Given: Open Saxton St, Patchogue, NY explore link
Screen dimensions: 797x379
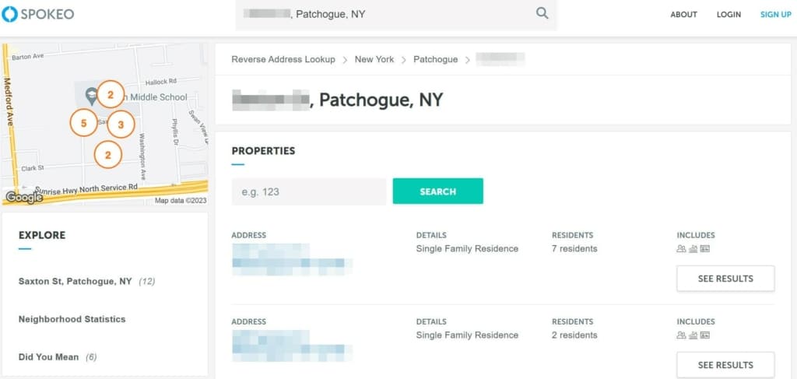Looking at the screenshot, I should 75,281.
